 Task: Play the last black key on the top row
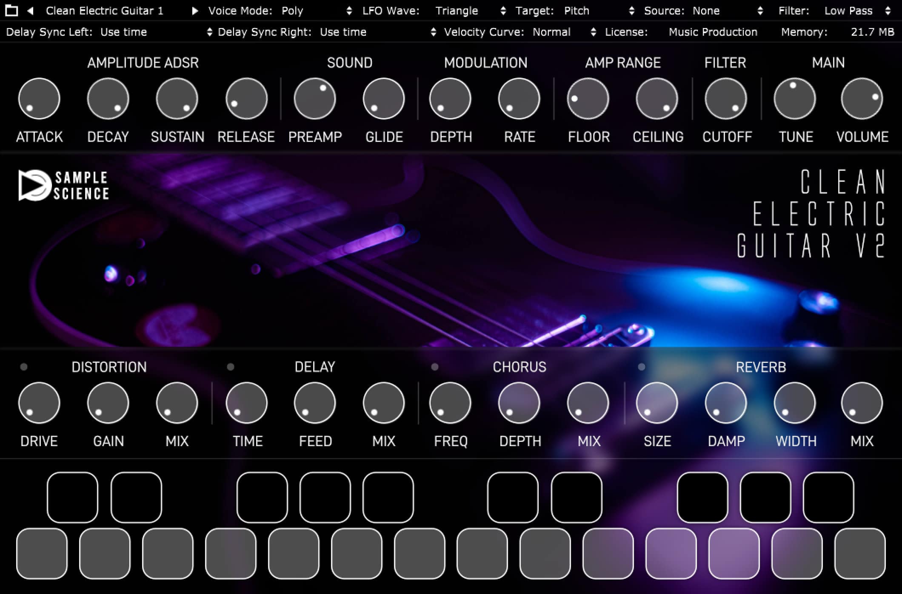[x=828, y=497]
